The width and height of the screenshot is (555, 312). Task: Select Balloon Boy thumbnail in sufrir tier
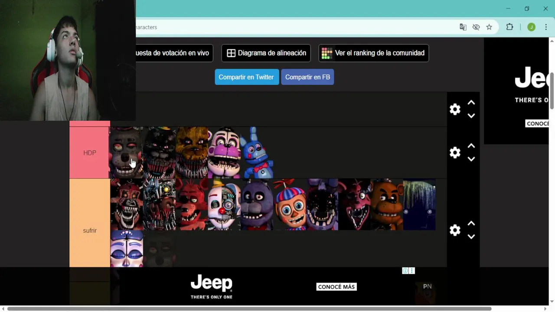click(289, 205)
